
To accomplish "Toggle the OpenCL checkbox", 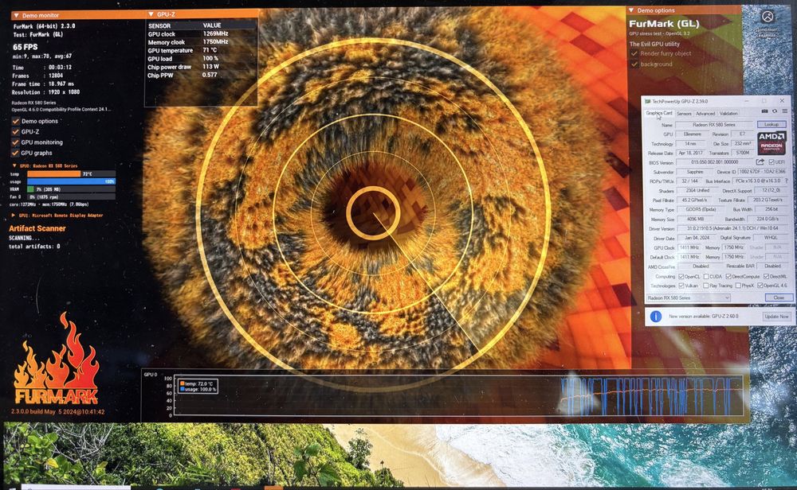I will click(681, 277).
